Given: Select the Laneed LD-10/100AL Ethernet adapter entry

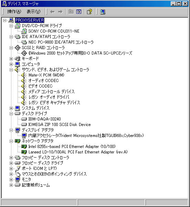Looking at the screenshot, I should pos(78,152).
